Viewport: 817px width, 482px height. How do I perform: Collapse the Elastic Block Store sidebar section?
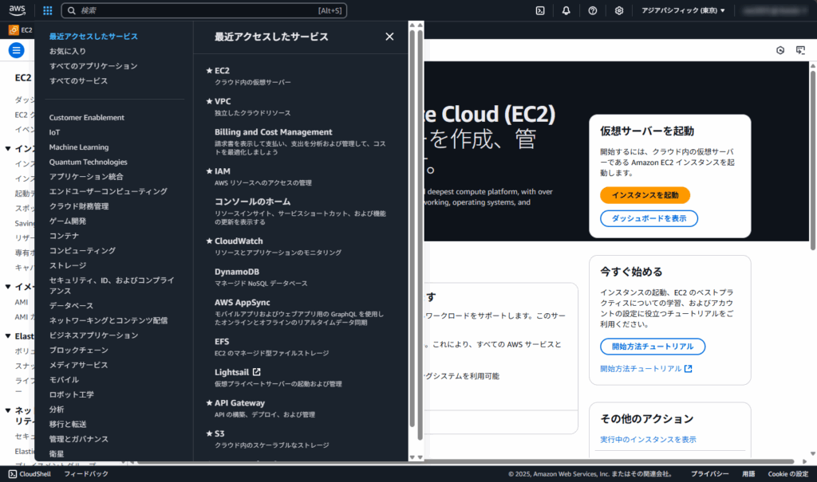pos(8,336)
